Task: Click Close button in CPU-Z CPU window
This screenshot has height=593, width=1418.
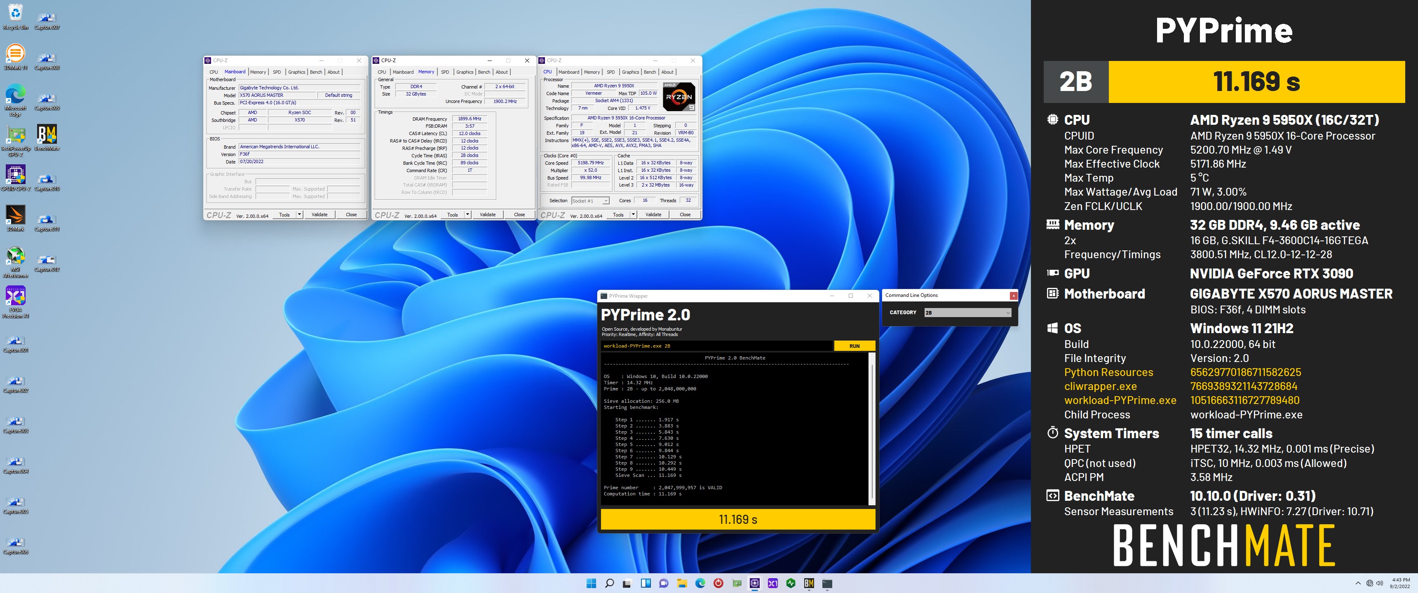Action: pyautogui.click(x=685, y=215)
